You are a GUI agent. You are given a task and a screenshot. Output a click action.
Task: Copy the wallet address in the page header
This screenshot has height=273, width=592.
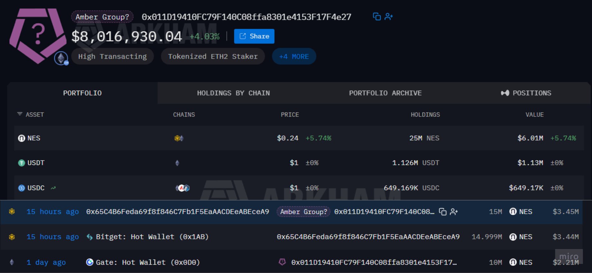(x=377, y=16)
